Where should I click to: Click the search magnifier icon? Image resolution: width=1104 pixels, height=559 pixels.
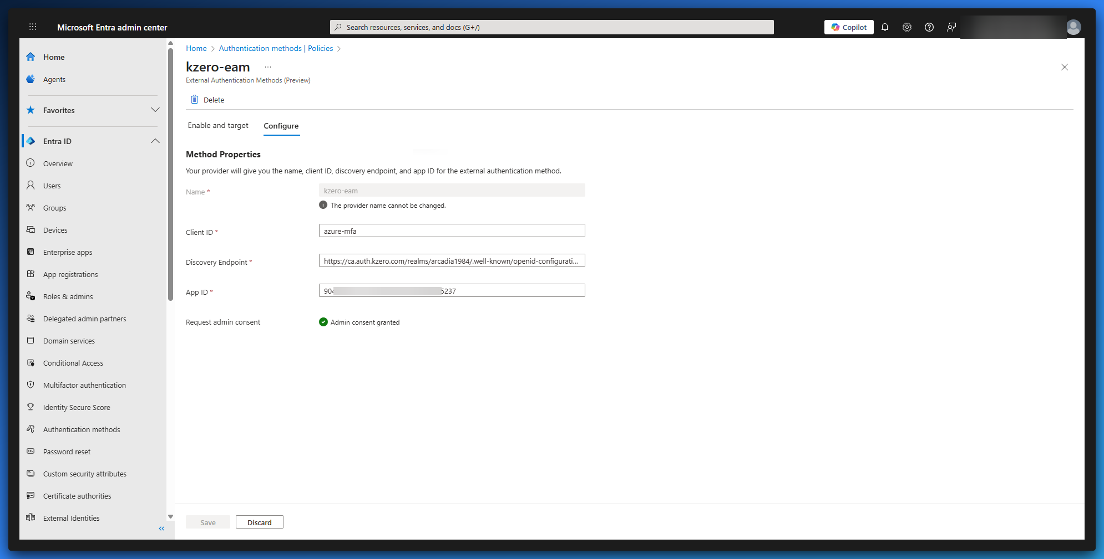338,27
